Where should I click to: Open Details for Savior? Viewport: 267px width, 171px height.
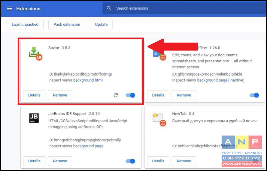[34, 95]
